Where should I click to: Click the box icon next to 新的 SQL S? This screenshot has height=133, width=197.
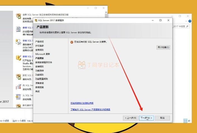[x=18, y=77]
